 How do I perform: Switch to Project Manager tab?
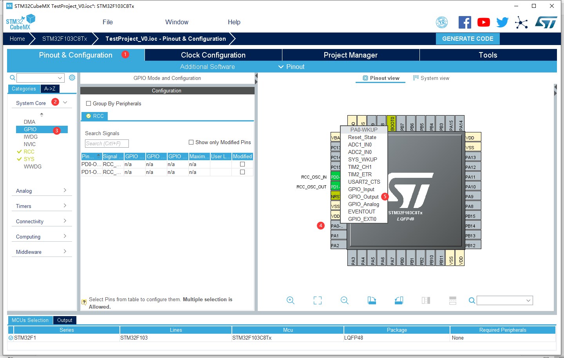[x=351, y=55]
